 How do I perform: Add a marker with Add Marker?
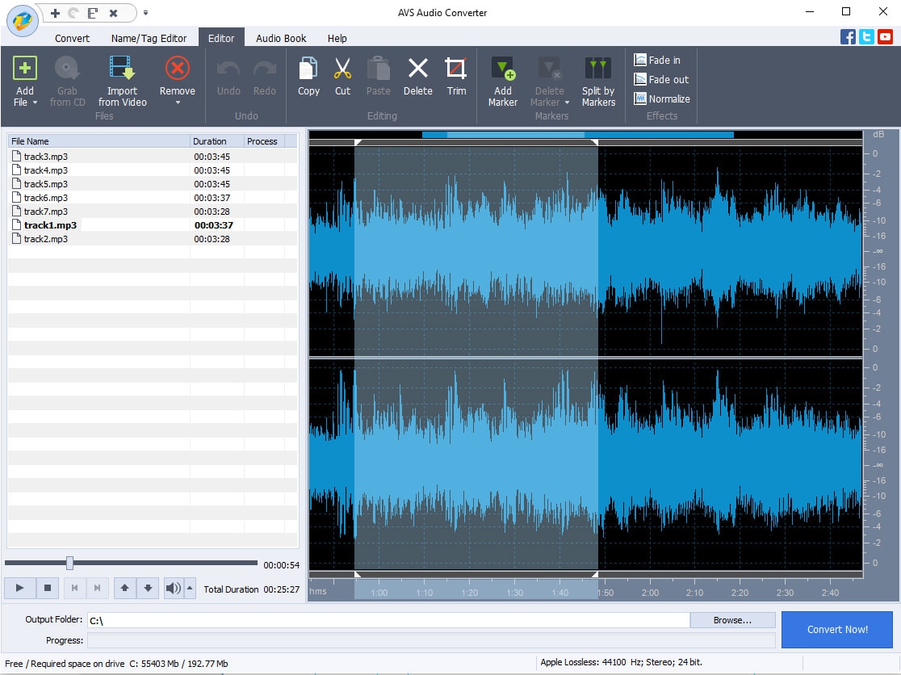[502, 81]
